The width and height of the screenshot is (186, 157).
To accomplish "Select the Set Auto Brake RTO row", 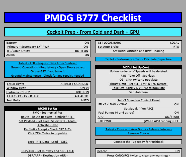I will click(138, 47).
